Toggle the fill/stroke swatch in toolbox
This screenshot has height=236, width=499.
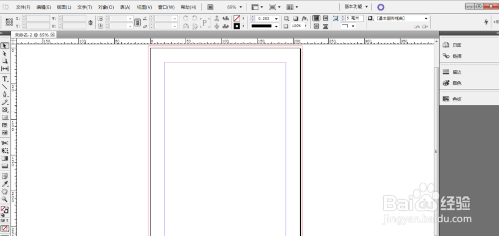4,210
